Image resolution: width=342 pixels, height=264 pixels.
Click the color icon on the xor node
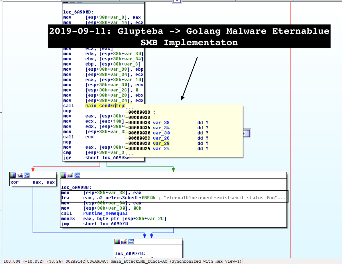[13, 175]
